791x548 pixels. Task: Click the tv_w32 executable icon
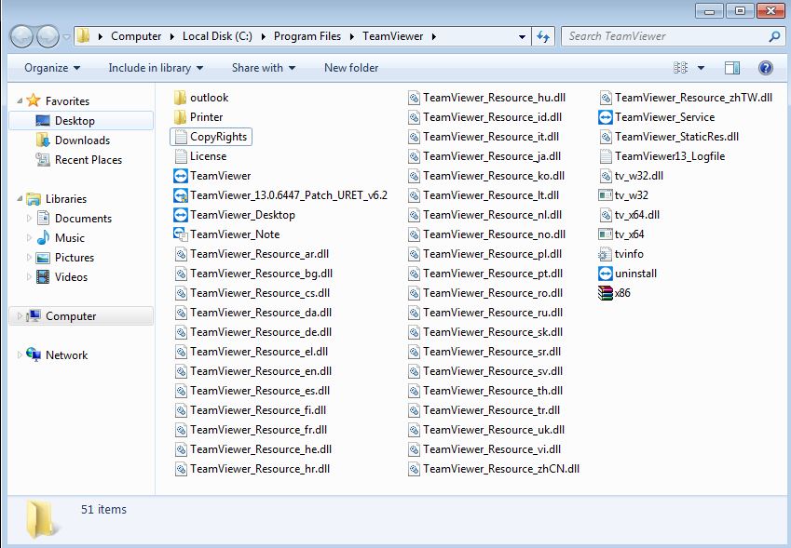tap(606, 195)
